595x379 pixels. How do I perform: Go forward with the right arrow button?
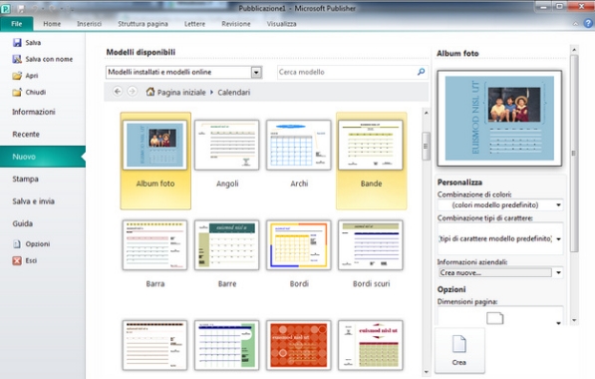tap(132, 92)
